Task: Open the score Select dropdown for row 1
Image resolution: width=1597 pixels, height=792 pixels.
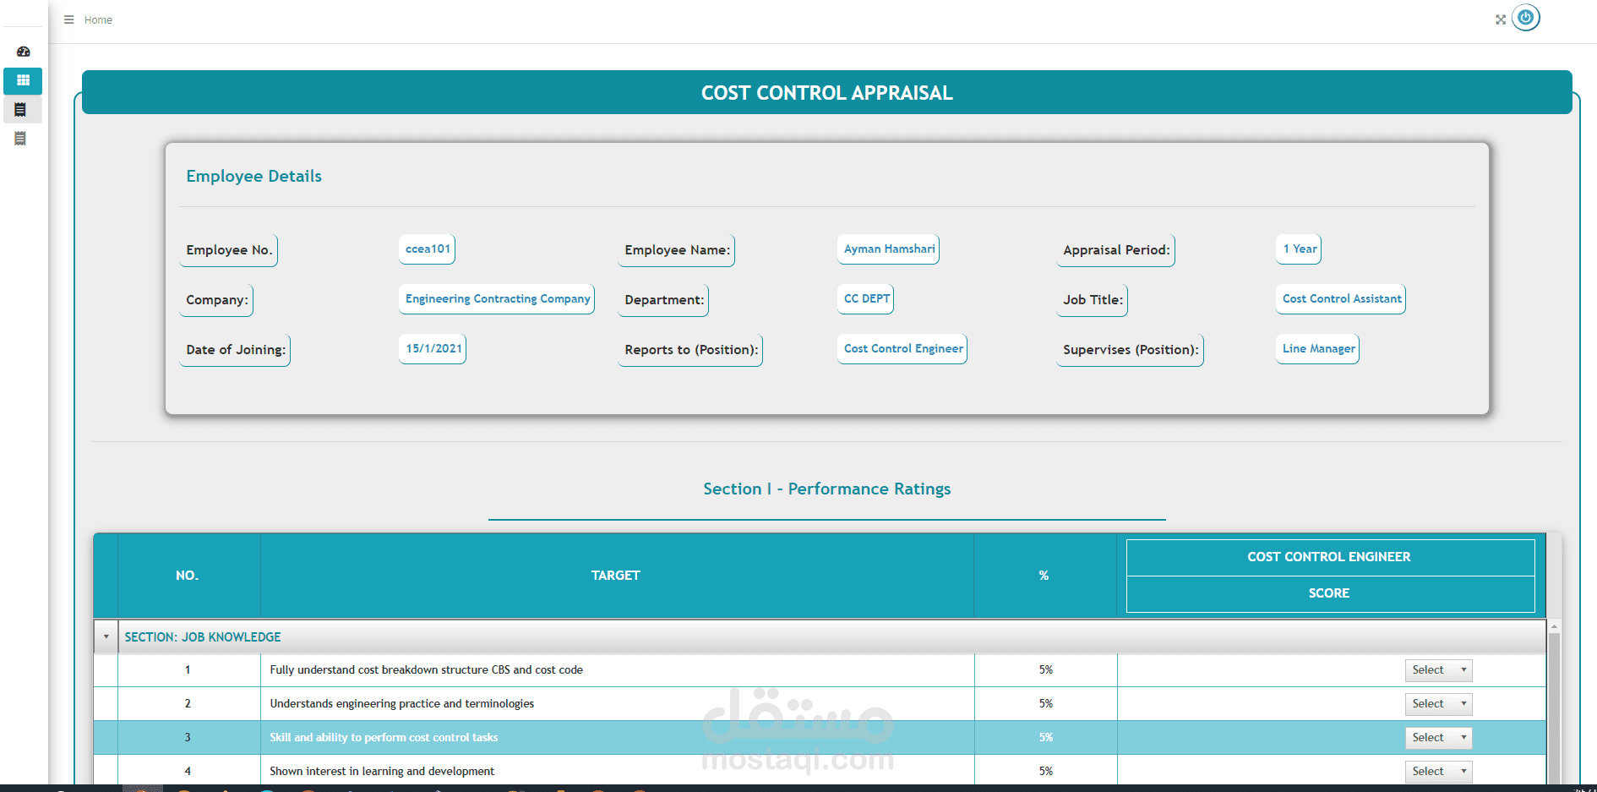Action: pyautogui.click(x=1438, y=670)
